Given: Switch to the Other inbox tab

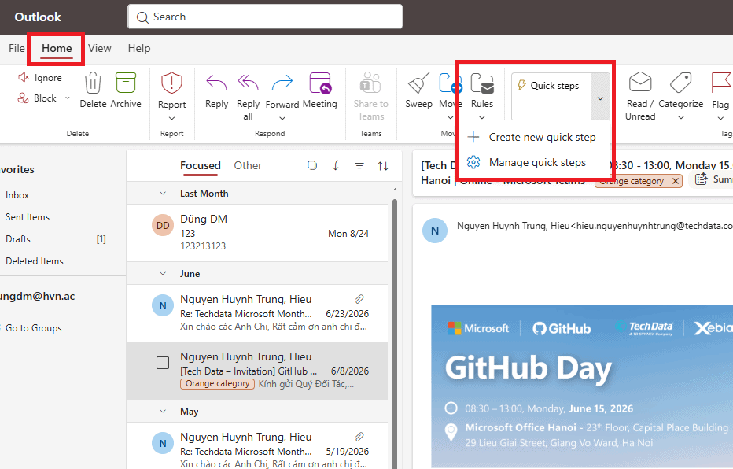Looking at the screenshot, I should coord(248,165).
